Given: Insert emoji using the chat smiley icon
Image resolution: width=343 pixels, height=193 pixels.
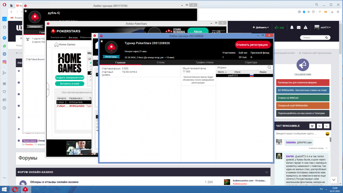Looking at the screenshot, I should tap(327, 133).
